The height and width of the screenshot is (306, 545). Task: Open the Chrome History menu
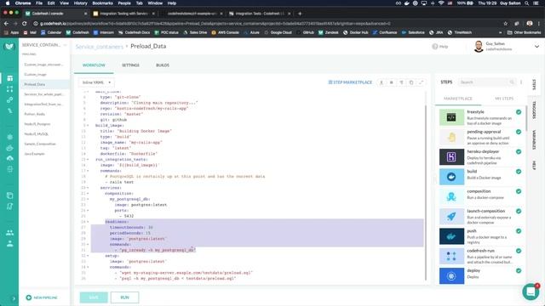(x=80, y=3)
